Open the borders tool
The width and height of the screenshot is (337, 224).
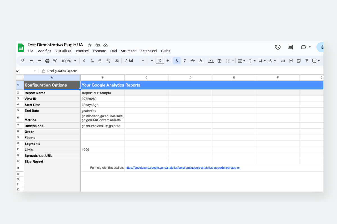pyautogui.click(x=220, y=61)
